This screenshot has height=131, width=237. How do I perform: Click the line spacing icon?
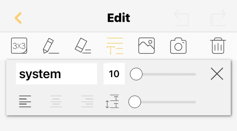point(112,102)
